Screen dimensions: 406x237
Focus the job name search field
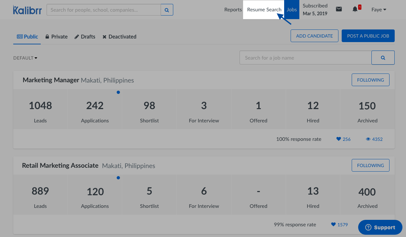pos(305,58)
